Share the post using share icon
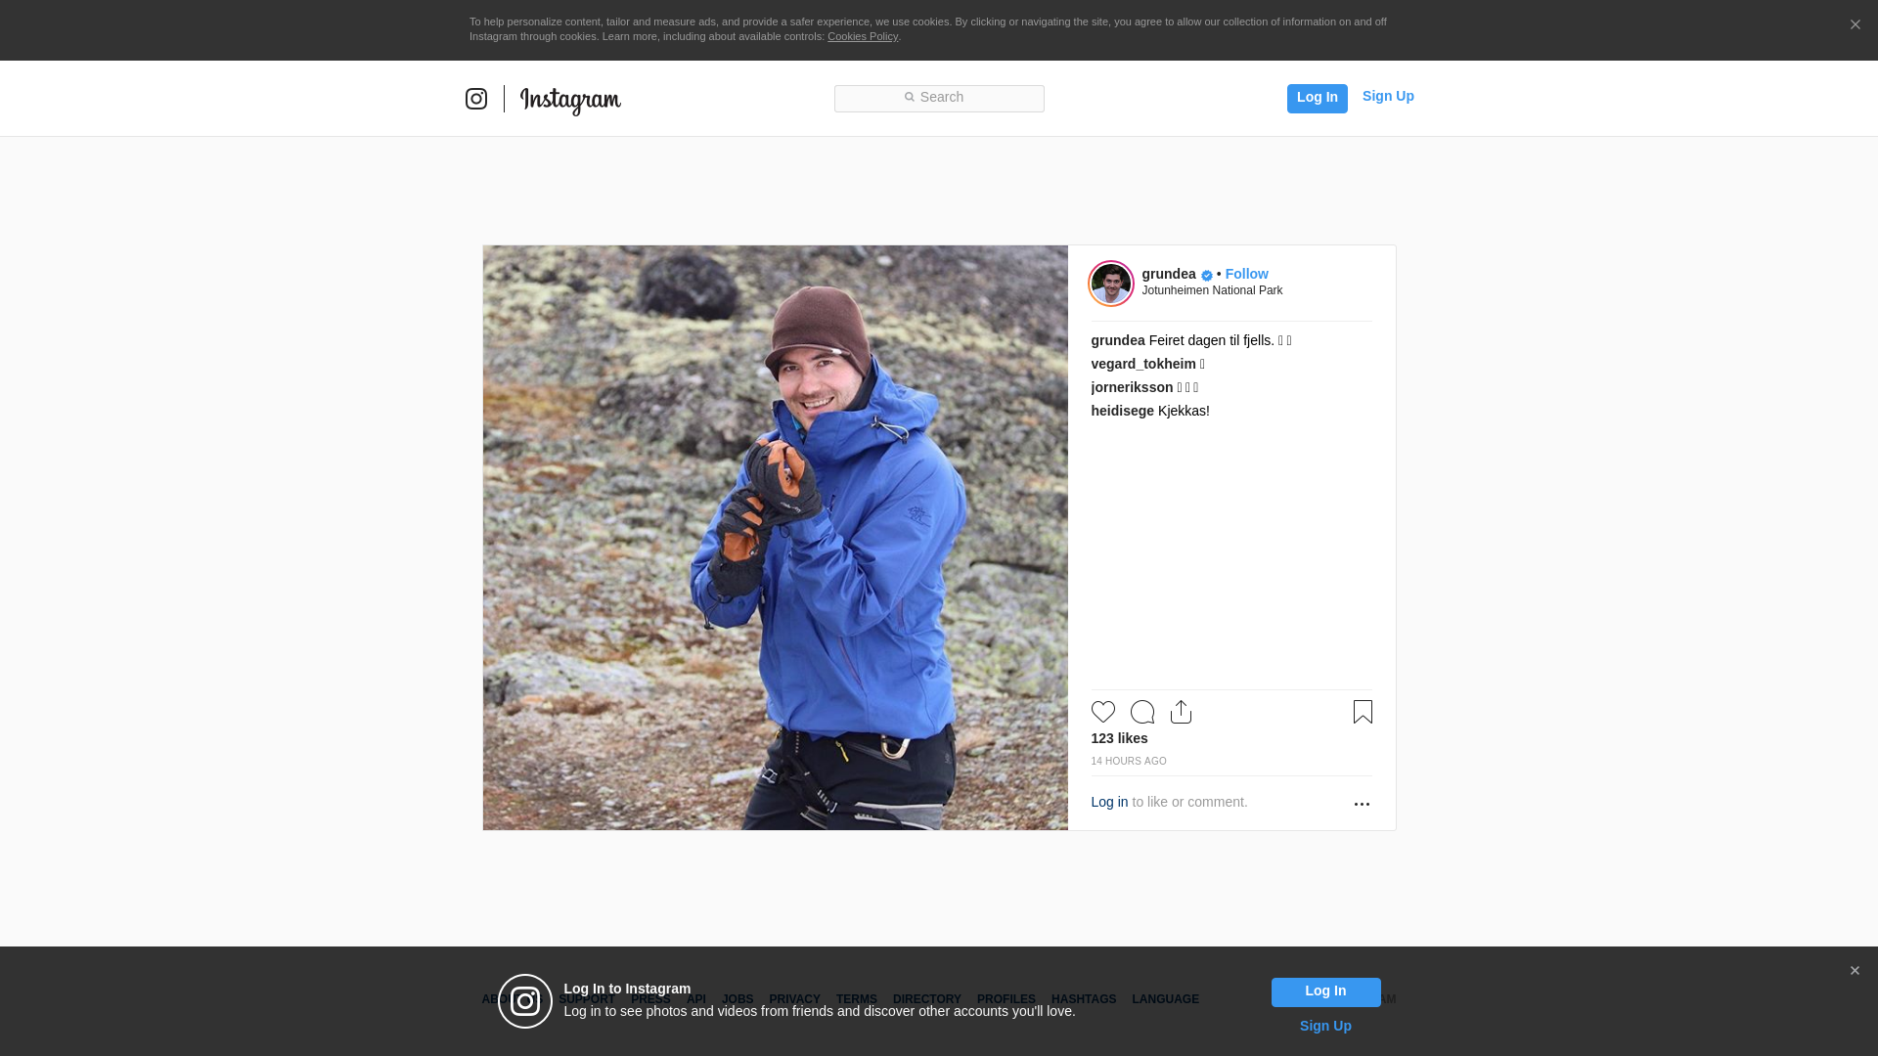Screen dimensions: 1878x1056 point(1181,712)
